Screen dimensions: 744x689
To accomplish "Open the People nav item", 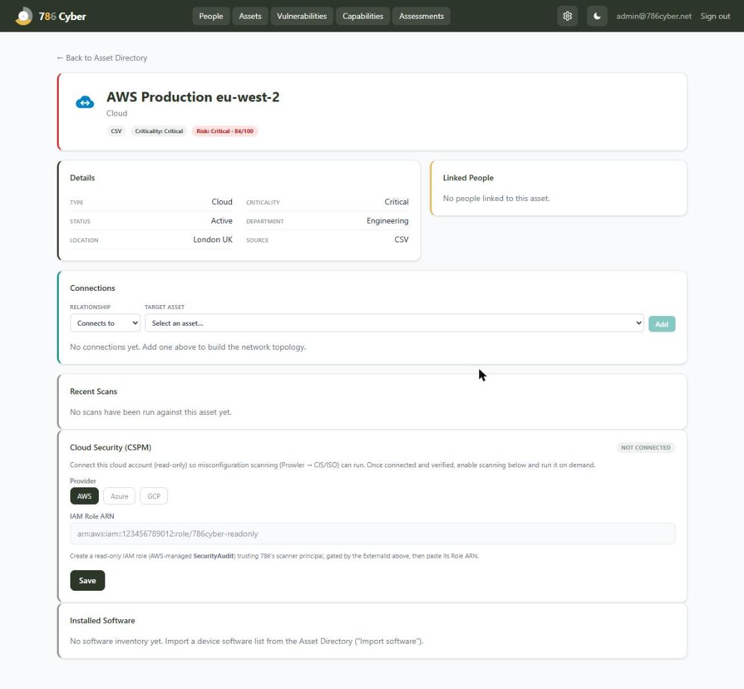I will 211,16.
